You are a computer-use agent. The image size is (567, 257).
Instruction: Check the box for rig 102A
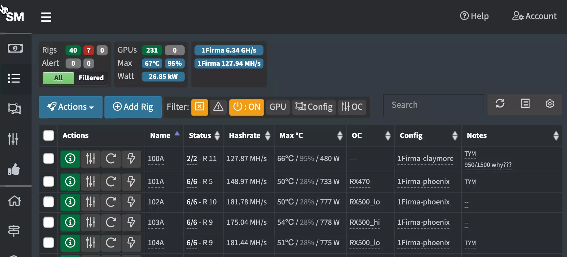click(49, 202)
